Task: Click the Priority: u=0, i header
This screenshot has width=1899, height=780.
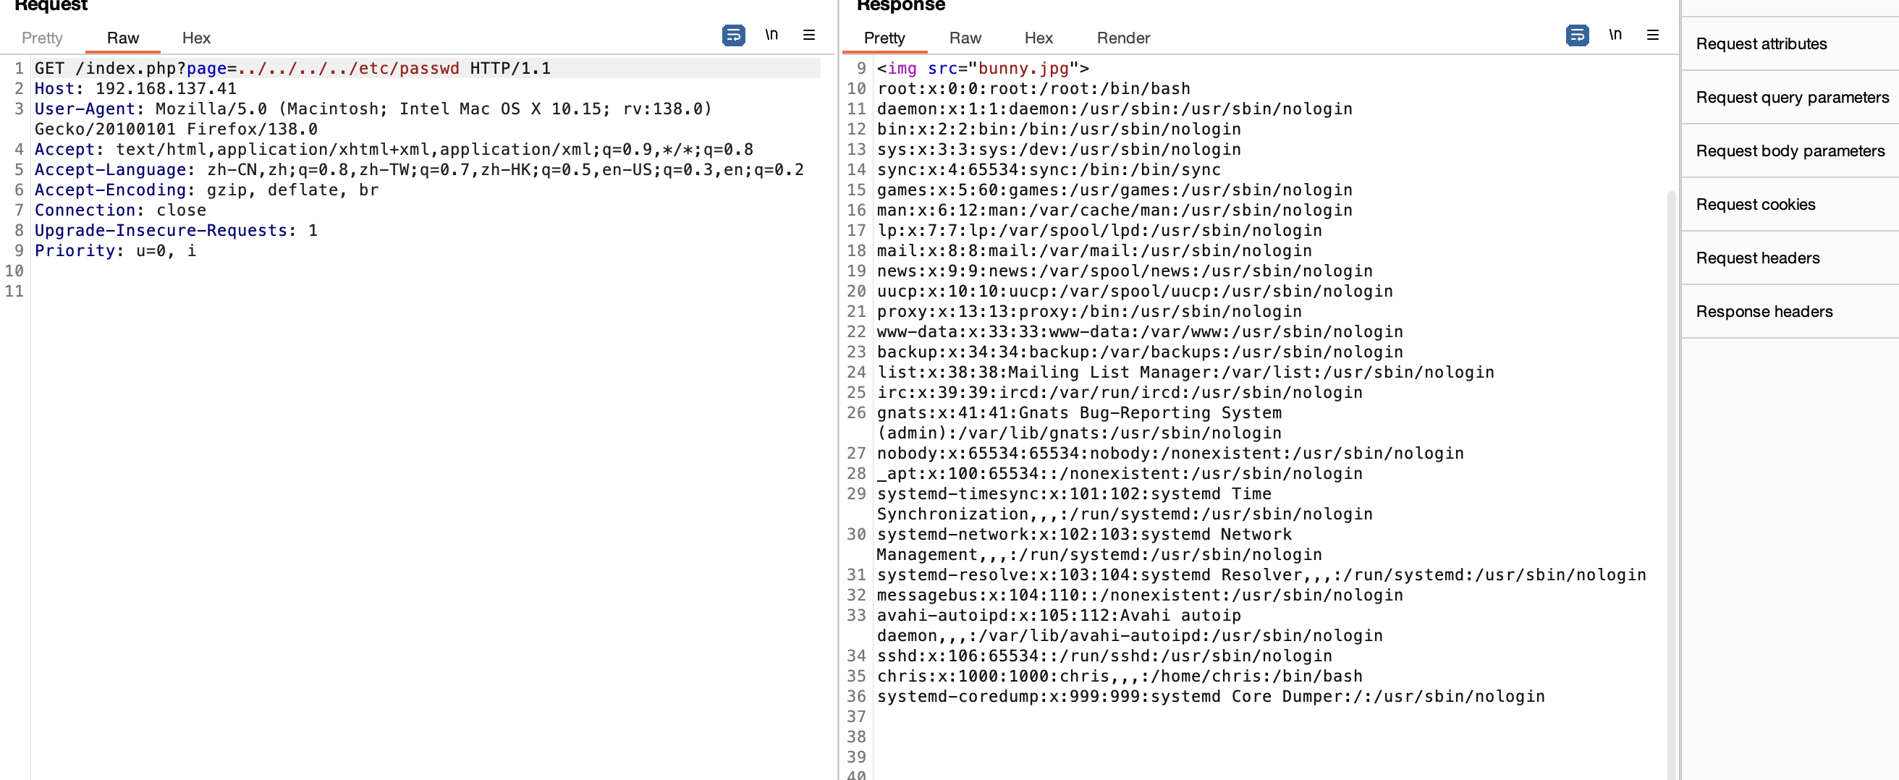Action: point(115,250)
